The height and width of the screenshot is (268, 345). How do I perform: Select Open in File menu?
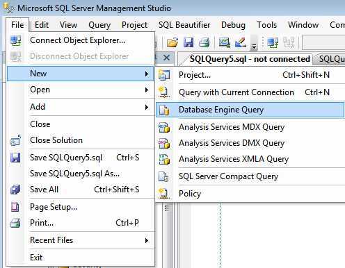(80, 90)
